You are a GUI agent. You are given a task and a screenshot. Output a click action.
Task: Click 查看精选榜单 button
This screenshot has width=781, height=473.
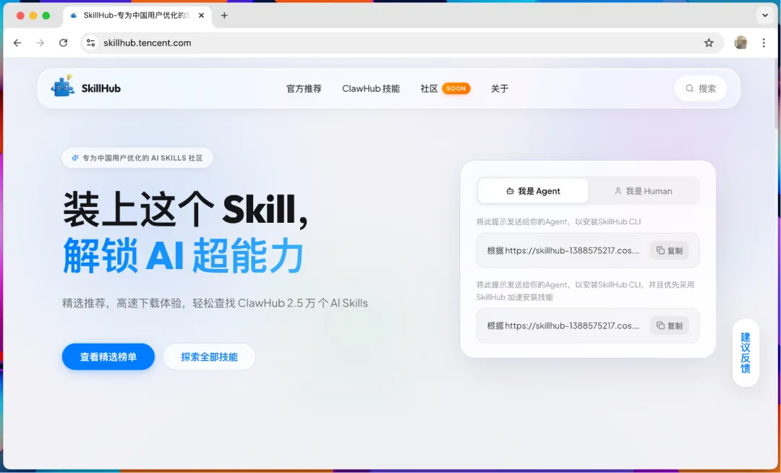click(x=108, y=357)
